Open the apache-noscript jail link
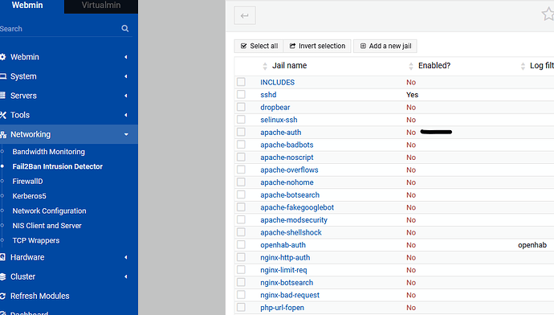The image size is (554, 315). tap(287, 157)
